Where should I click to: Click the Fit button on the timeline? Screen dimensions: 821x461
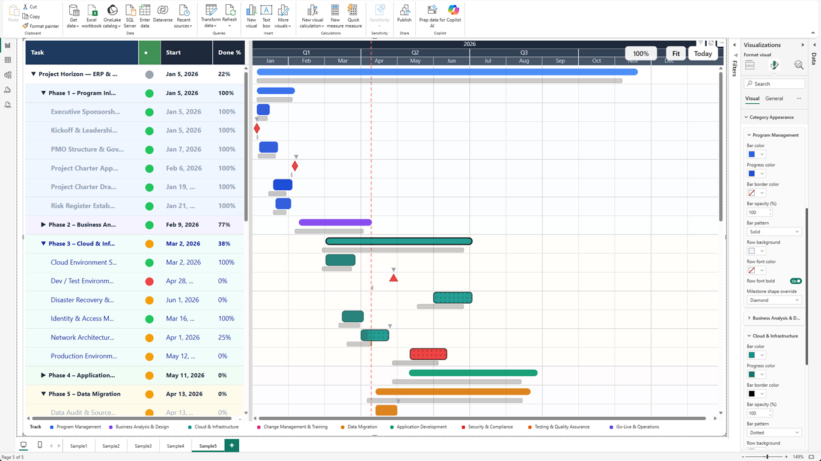coord(676,53)
